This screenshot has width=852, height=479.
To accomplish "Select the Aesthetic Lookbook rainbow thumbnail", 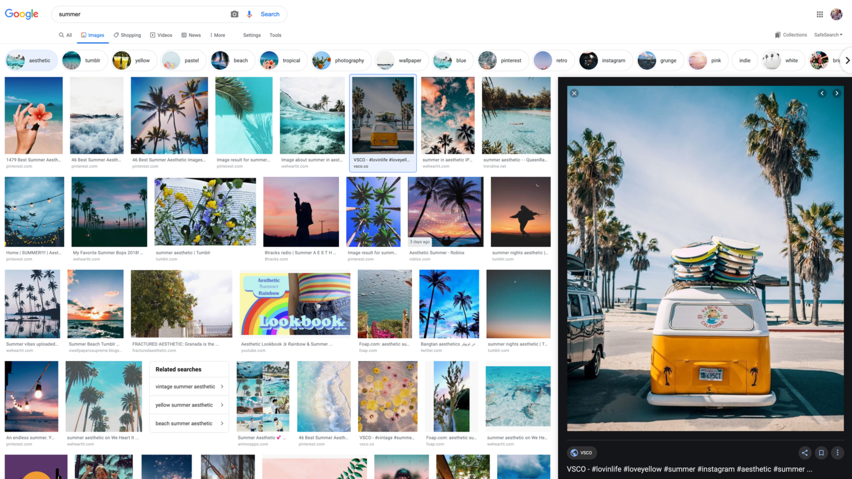I will click(295, 304).
